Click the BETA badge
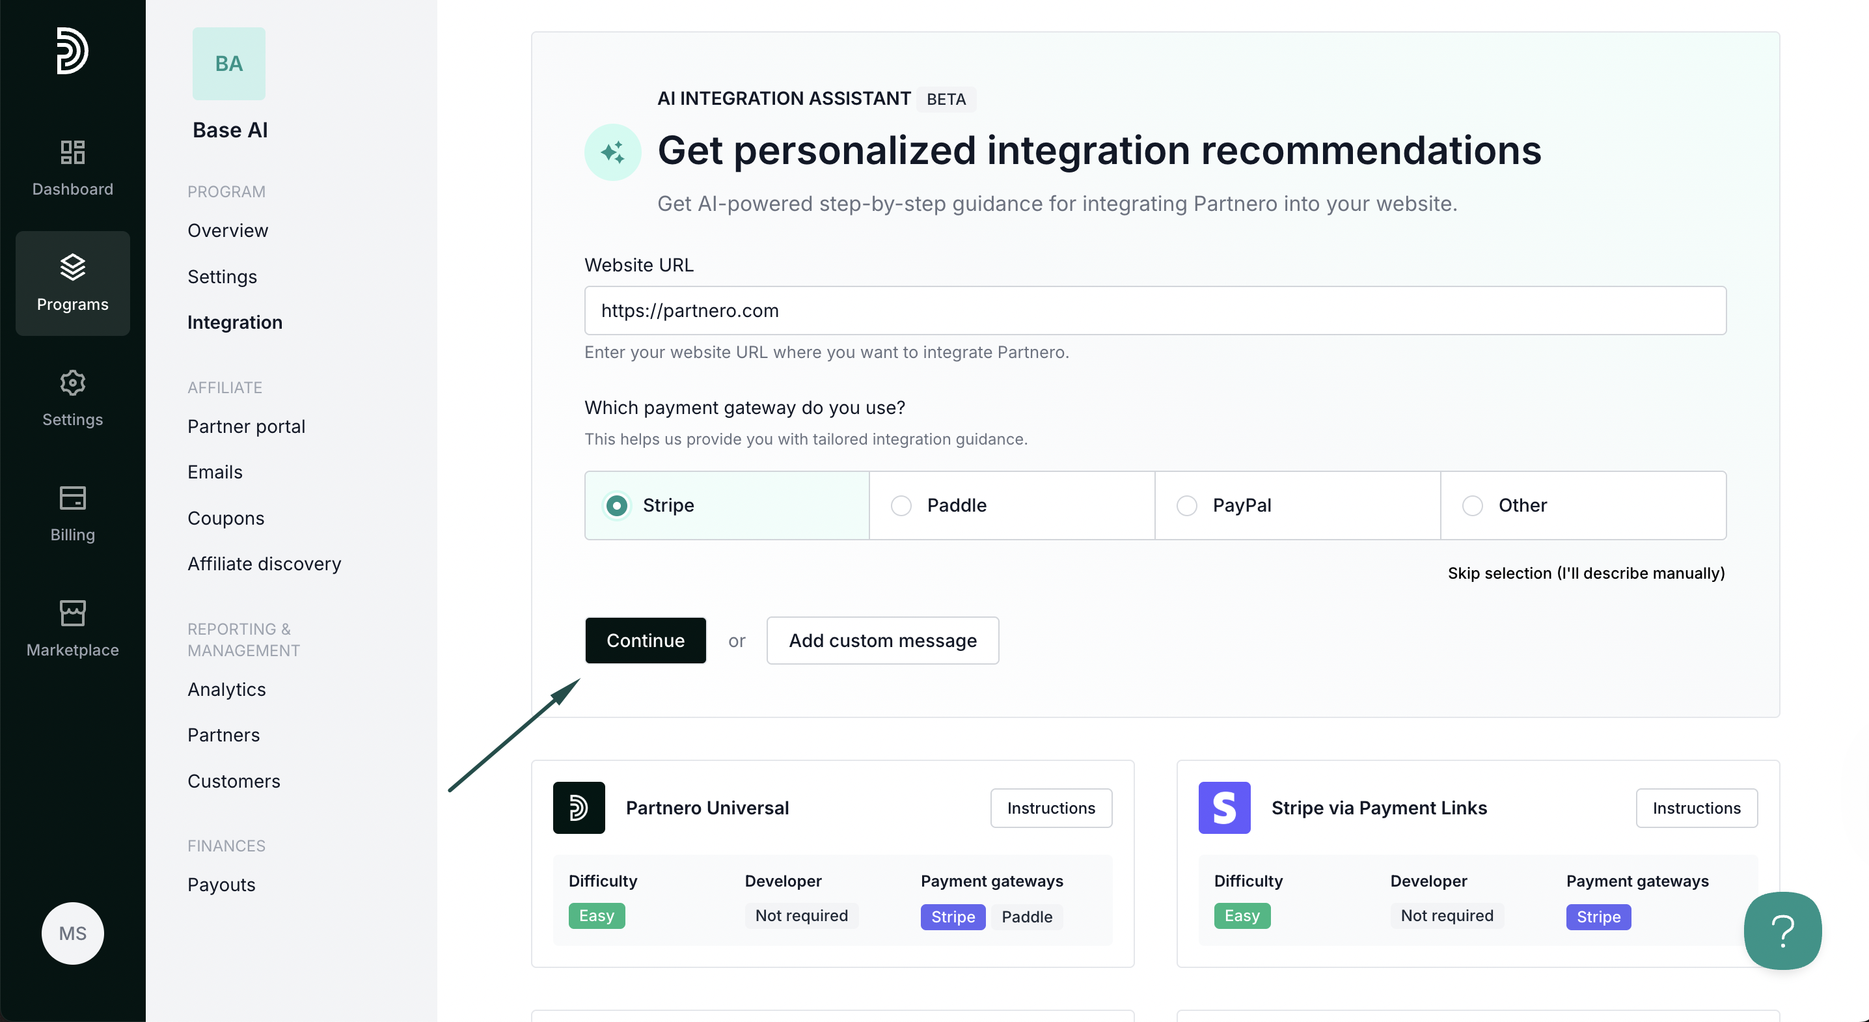Viewport: 1869px width, 1022px height. pyautogui.click(x=946, y=100)
